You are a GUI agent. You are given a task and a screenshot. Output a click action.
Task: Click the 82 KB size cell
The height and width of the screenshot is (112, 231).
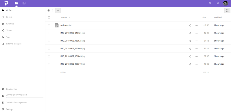[x=206, y=48]
